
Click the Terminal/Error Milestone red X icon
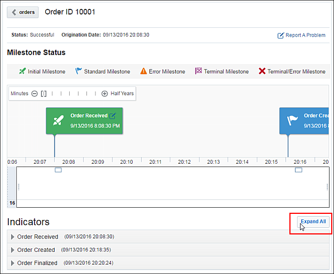point(262,71)
